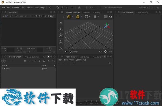Expand chevrons next to yellow sphere icon
This screenshot has width=162, height=106.
(x=81, y=17)
